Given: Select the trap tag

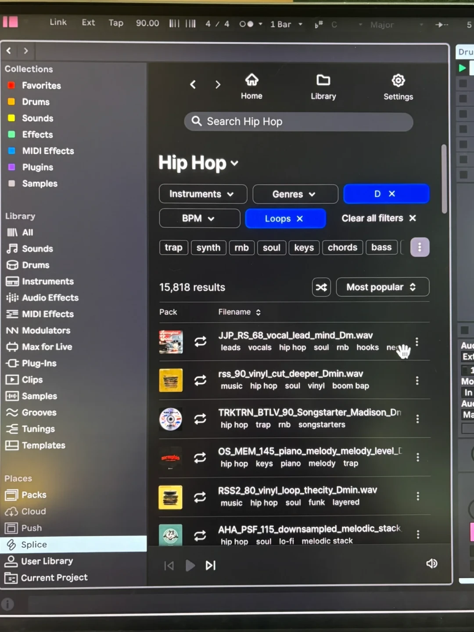Looking at the screenshot, I should (x=173, y=248).
